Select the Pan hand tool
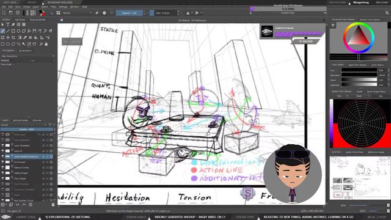The height and width of the screenshot is (220, 391). point(46,44)
